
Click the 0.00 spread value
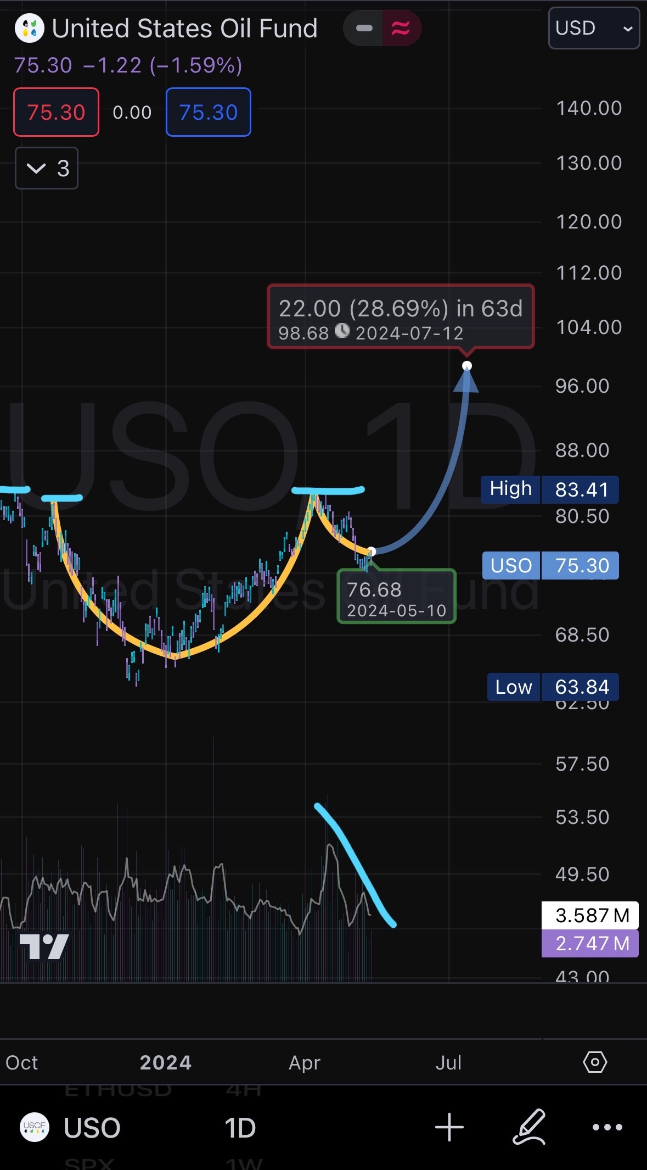click(132, 112)
